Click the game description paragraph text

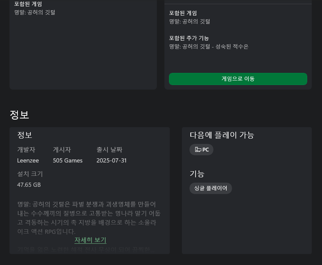click(89, 218)
